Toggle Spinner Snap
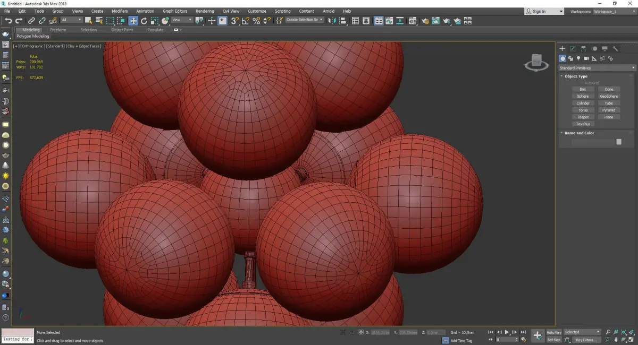Image resolution: width=638 pixels, height=345 pixels. (267, 21)
